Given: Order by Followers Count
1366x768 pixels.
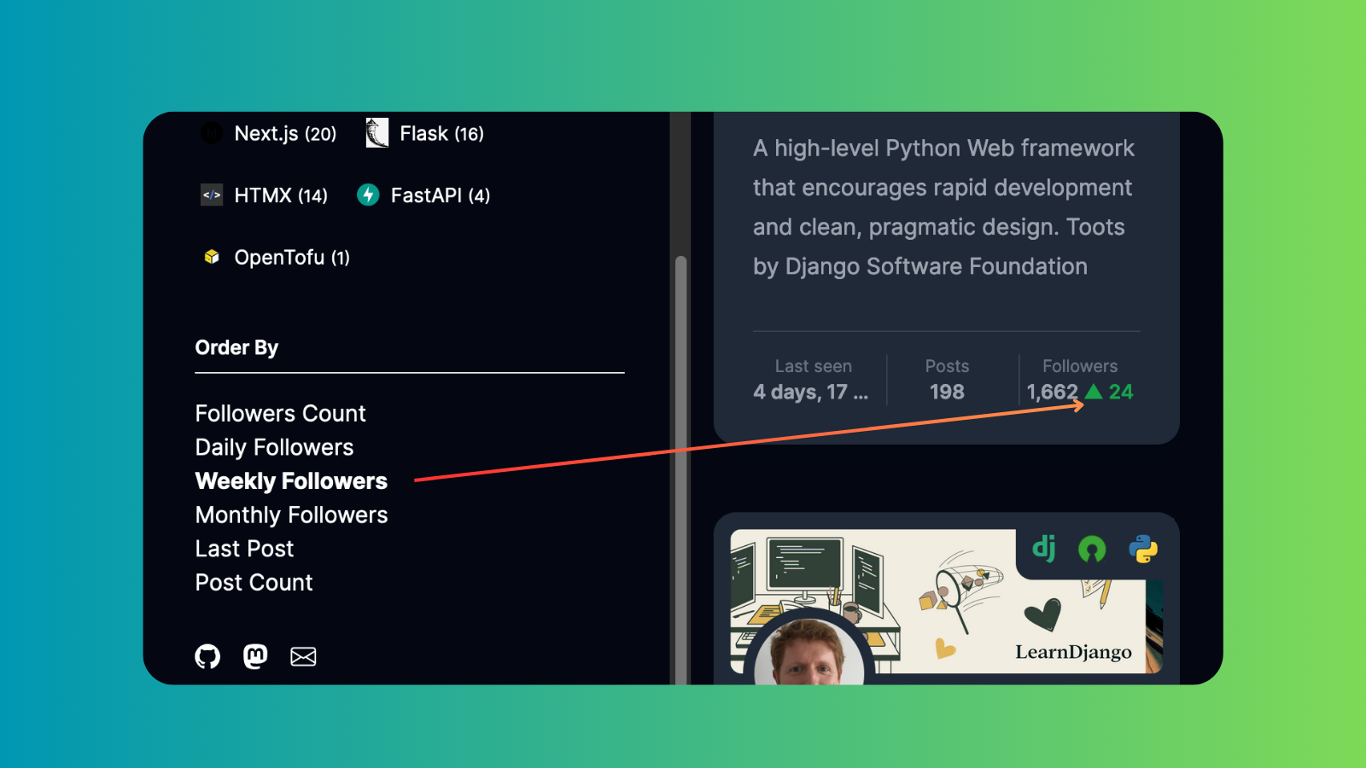Looking at the screenshot, I should coord(280,414).
